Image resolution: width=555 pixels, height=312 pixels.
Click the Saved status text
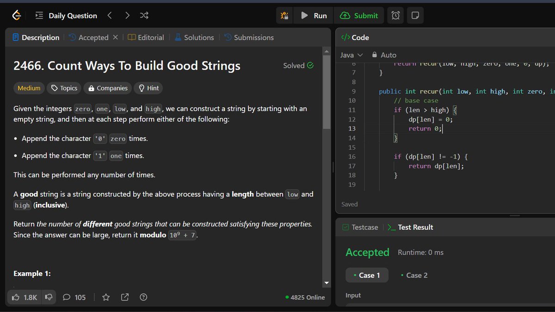pyautogui.click(x=350, y=204)
